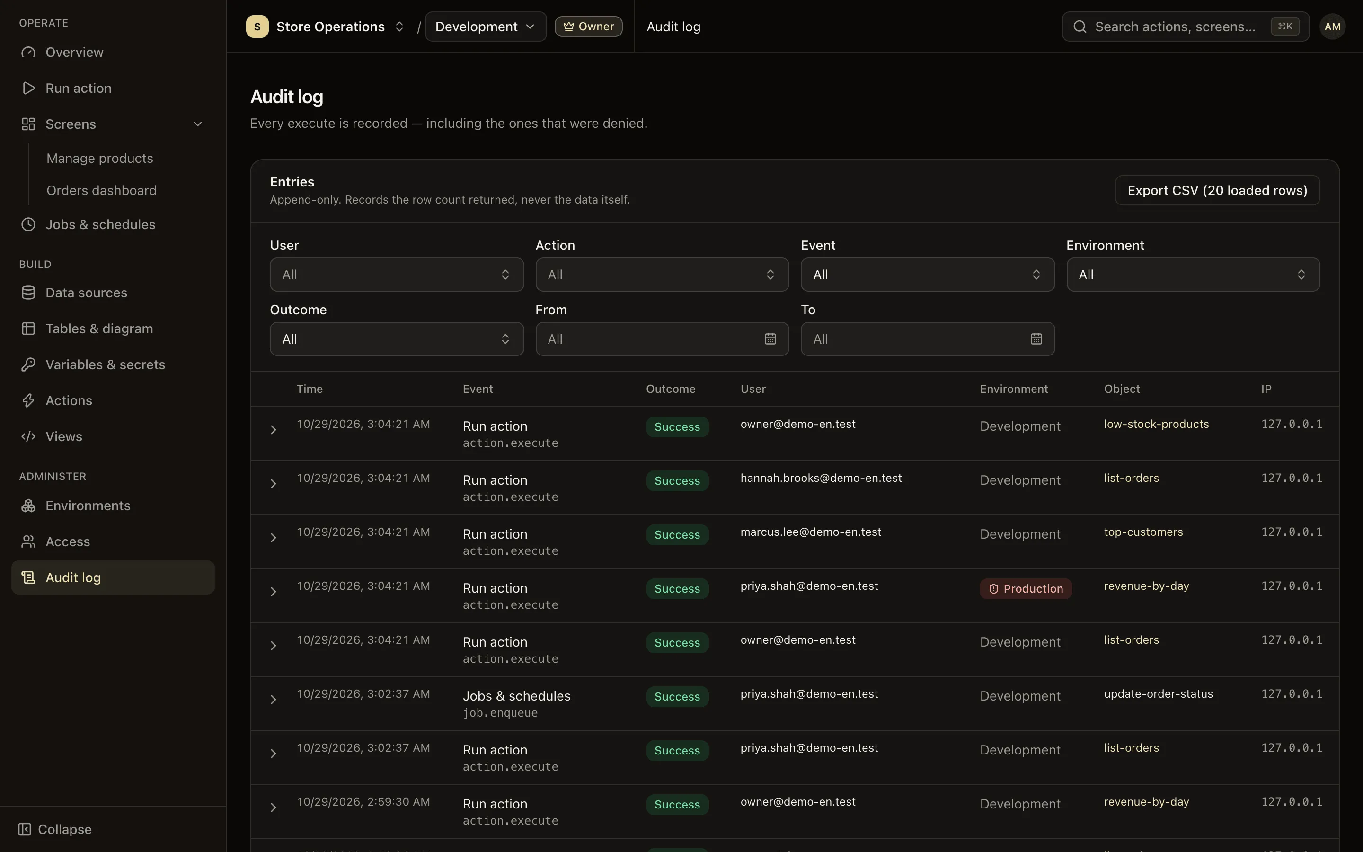Export CSV of 20 loaded rows
Viewport: 1363px width, 852px height.
point(1217,190)
